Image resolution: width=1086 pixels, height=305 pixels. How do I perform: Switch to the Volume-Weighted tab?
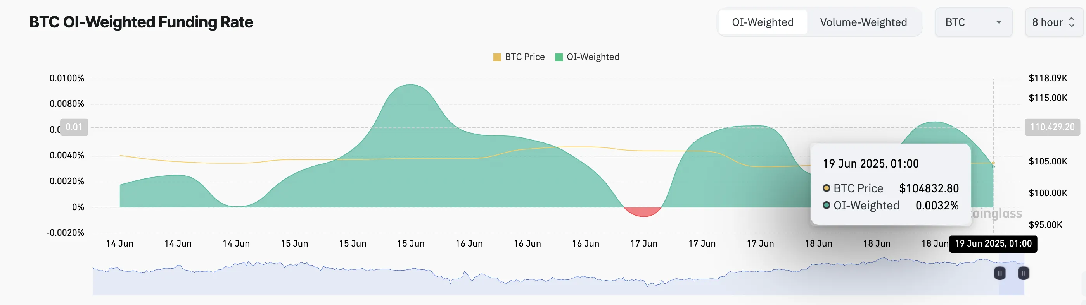[x=863, y=22]
